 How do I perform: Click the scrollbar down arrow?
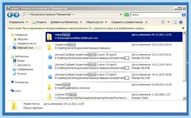(x=184, y=98)
